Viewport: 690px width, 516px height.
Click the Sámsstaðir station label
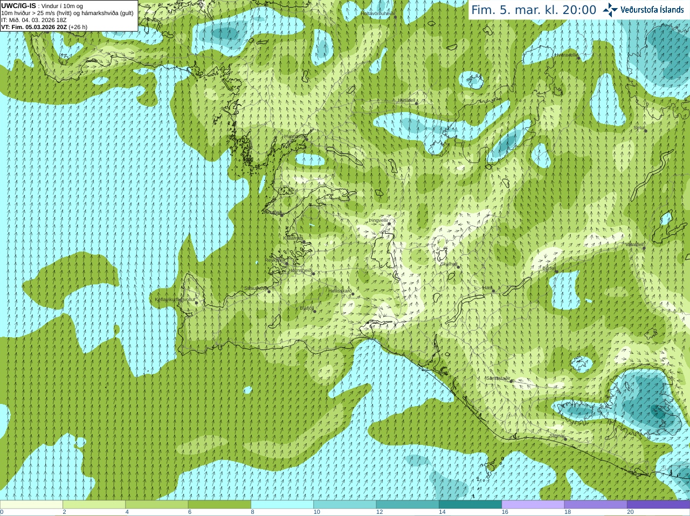[498, 378]
